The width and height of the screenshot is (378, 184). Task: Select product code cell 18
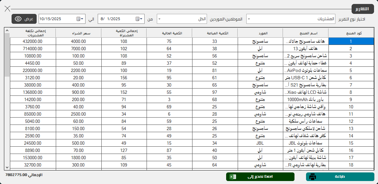click(x=351, y=165)
